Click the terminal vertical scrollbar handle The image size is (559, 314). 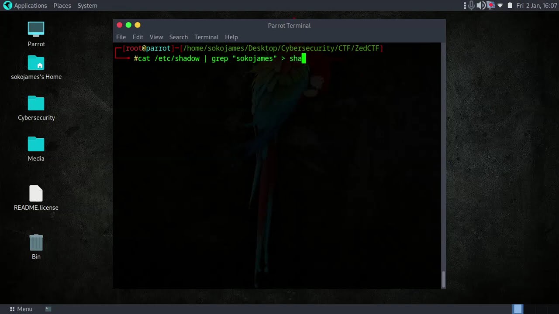444,280
